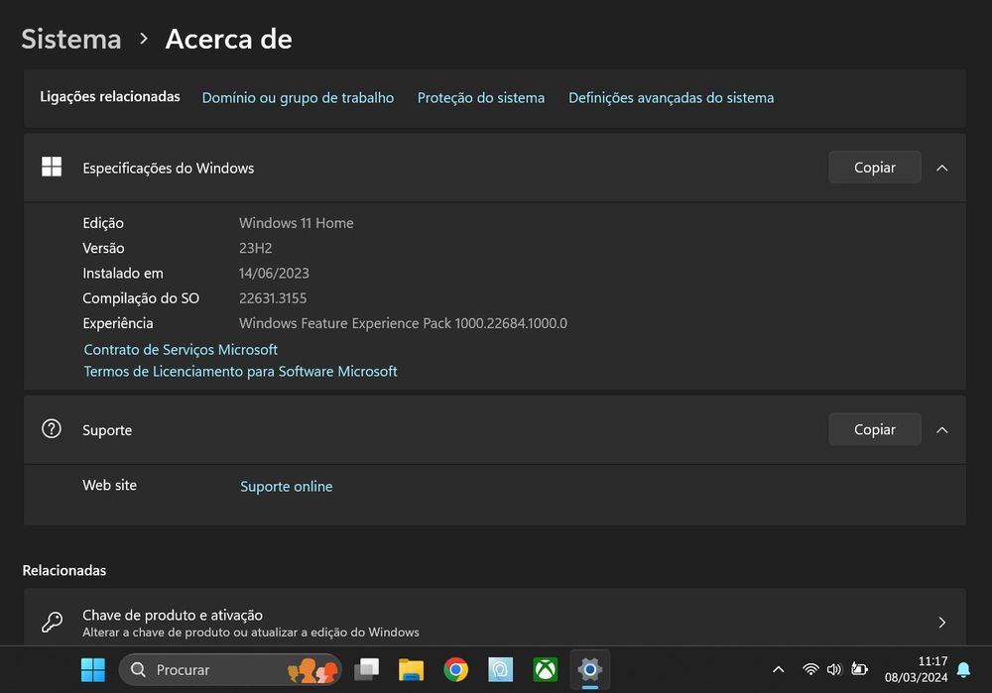The height and width of the screenshot is (693, 992).
Task: Click the Experiência label
Action: (x=118, y=323)
